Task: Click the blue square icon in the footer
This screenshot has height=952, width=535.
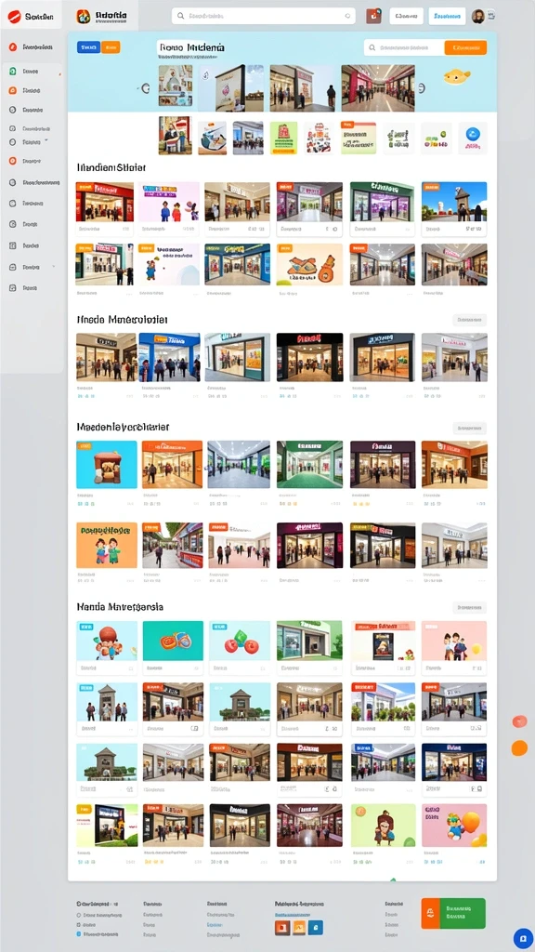Action: coord(316,927)
